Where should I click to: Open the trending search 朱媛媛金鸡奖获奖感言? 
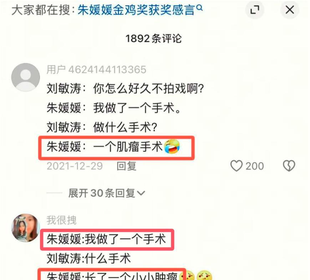[136, 10]
